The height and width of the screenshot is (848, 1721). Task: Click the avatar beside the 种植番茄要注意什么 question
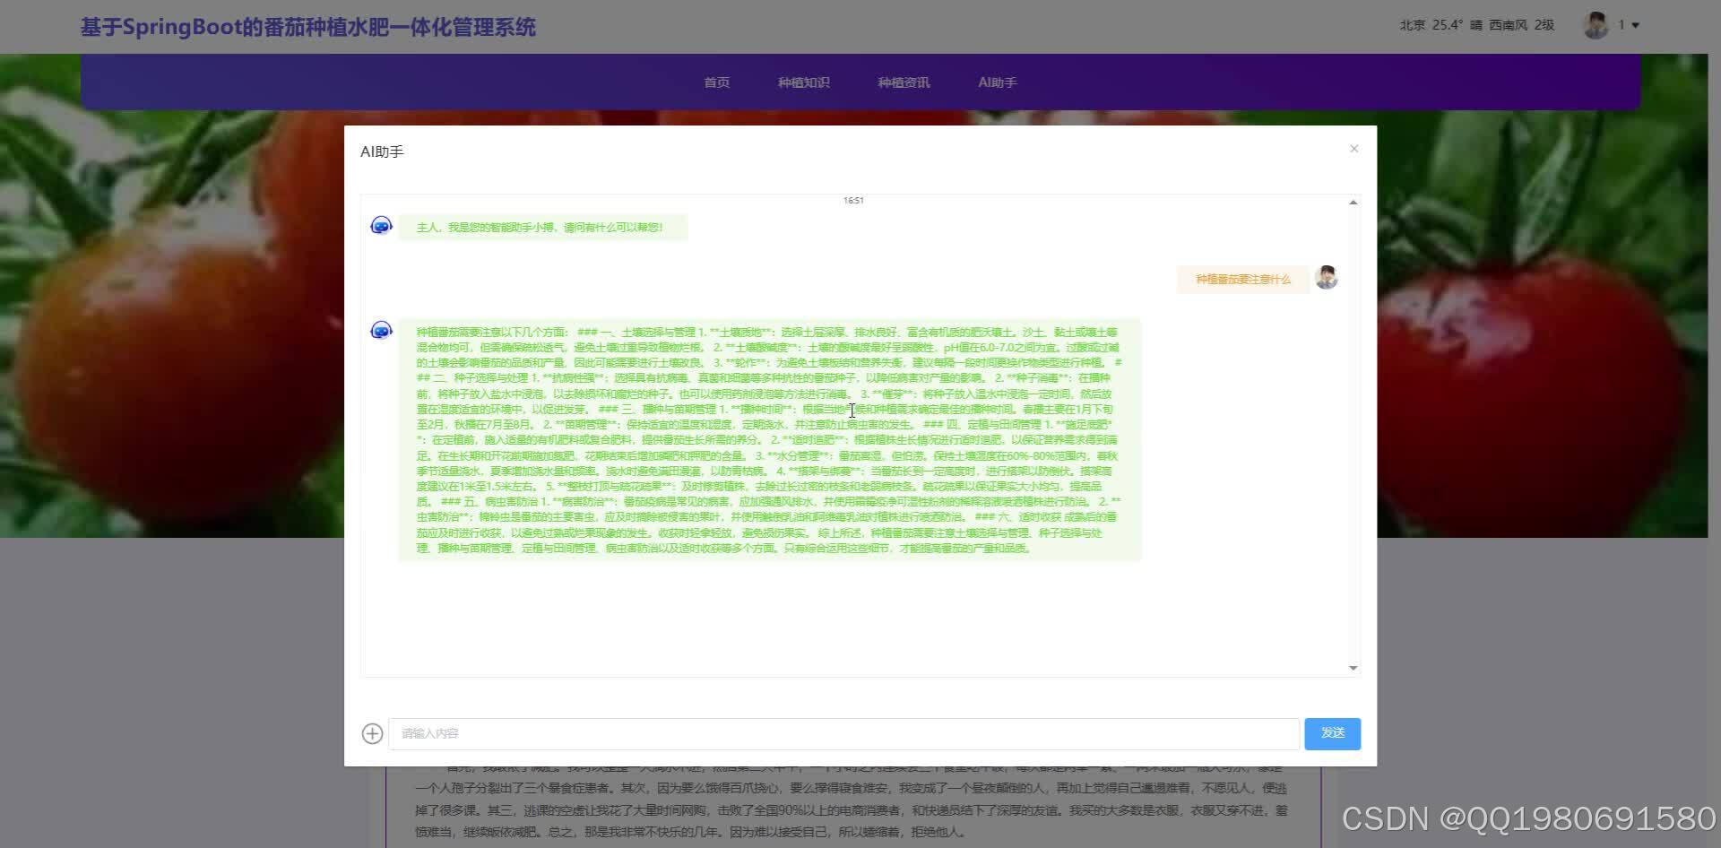click(x=1326, y=278)
